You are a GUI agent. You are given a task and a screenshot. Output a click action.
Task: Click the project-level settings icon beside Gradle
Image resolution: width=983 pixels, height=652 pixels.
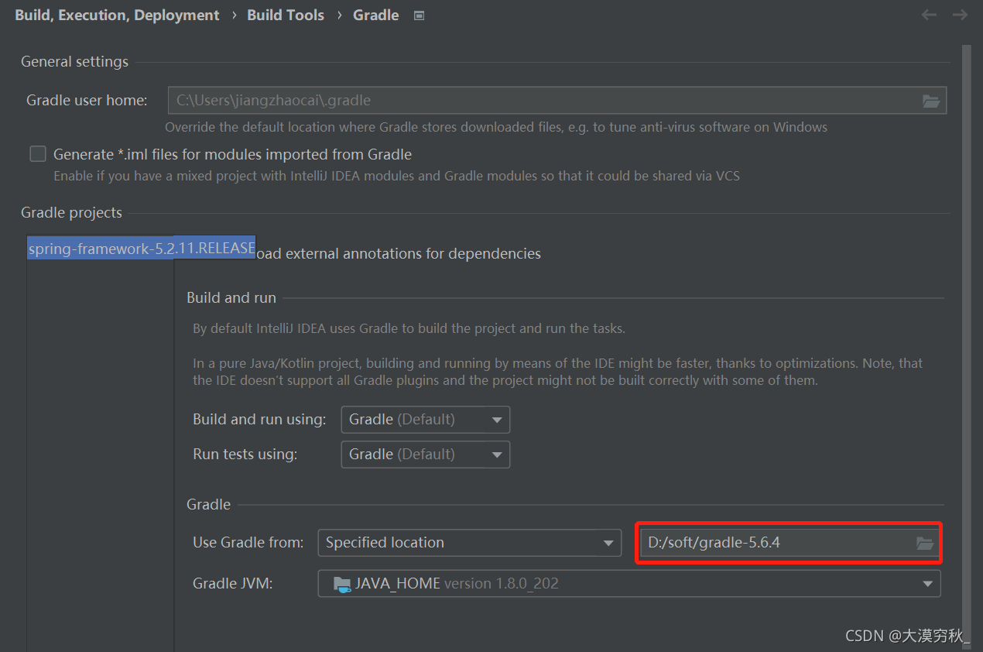tap(419, 15)
